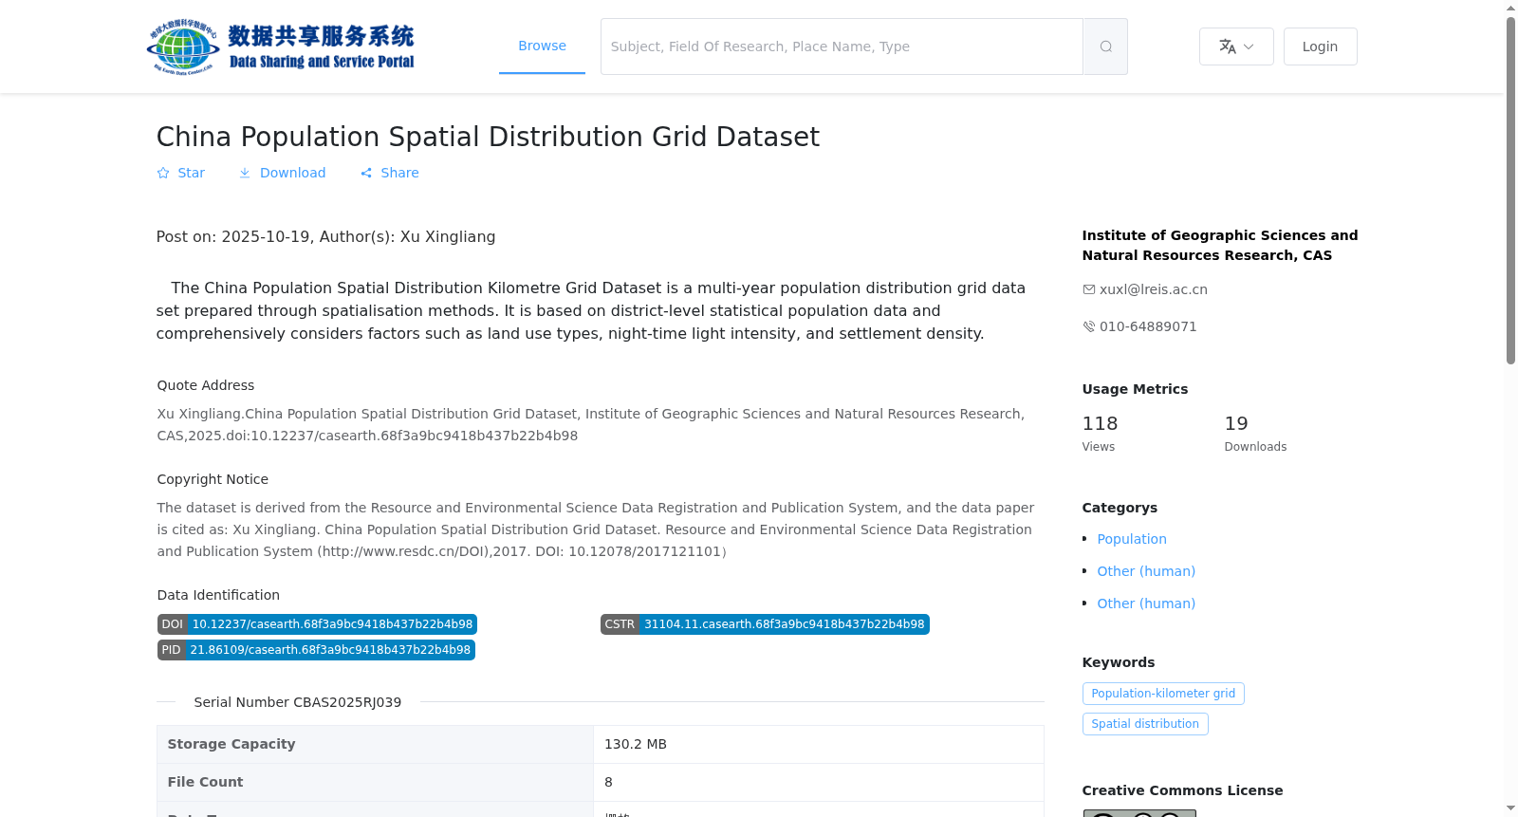Open the Population category link
This screenshot has height=817, width=1518.
[1132, 539]
